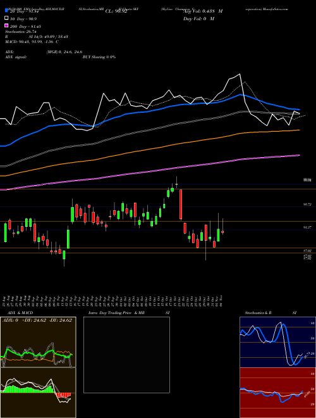This screenshot has width=316, height=418.
Task: Click the 'Day Vol: 0 M' label
Action: coord(198,18)
